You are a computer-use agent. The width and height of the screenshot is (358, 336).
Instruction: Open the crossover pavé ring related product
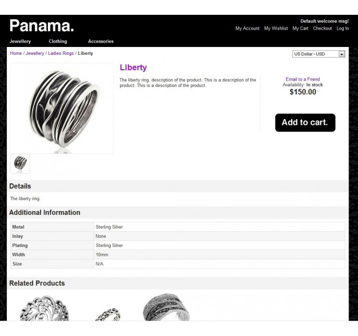166,307
